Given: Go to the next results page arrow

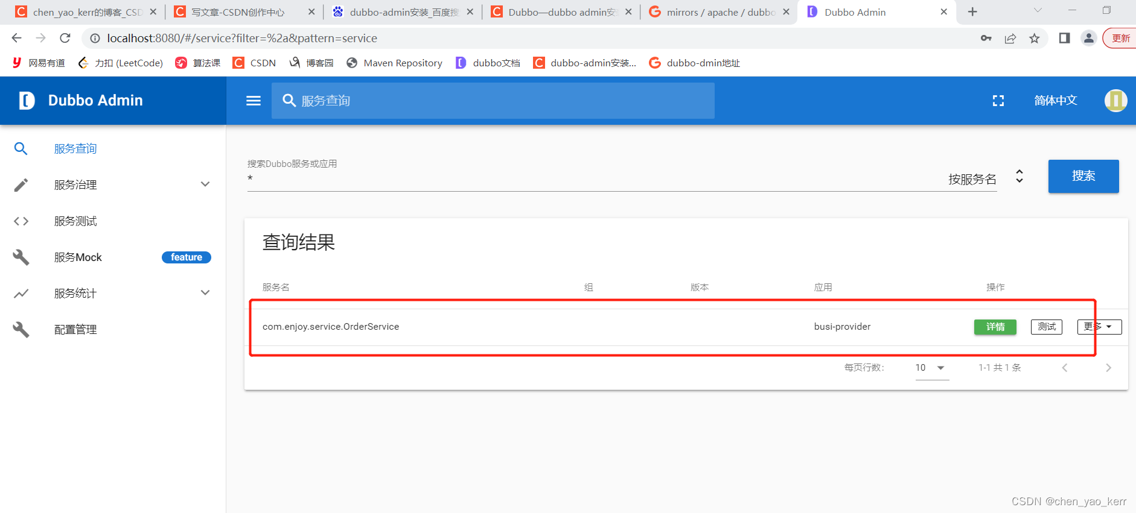Looking at the screenshot, I should [x=1108, y=368].
